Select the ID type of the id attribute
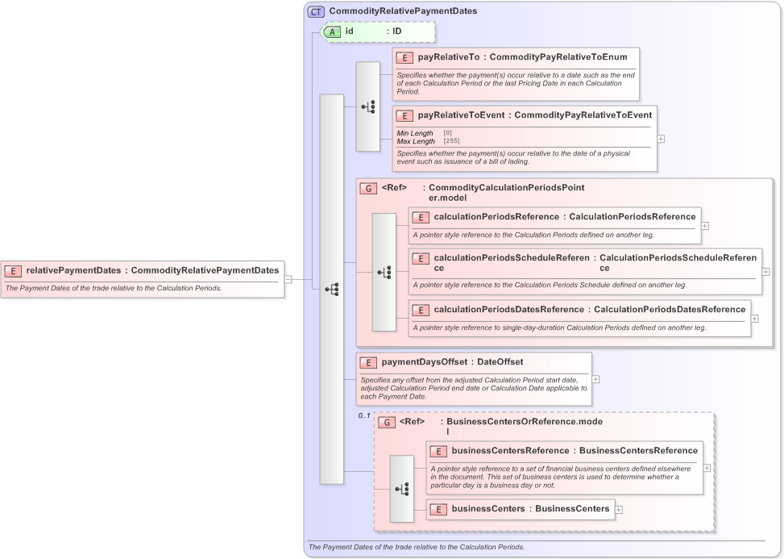Screen dimensions: 784x559 [x=396, y=31]
